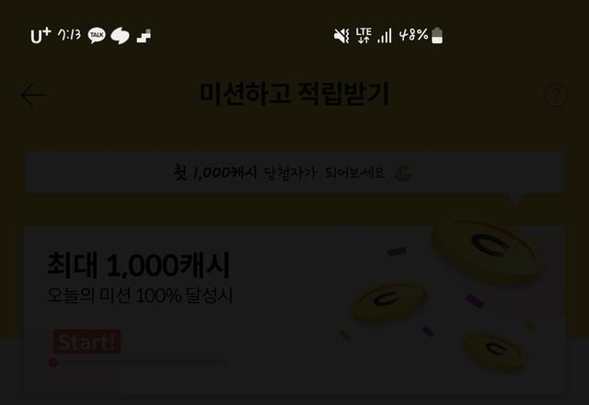The height and width of the screenshot is (405, 589).
Task: Tap the KakaoTalk notification icon
Action: coord(97,36)
